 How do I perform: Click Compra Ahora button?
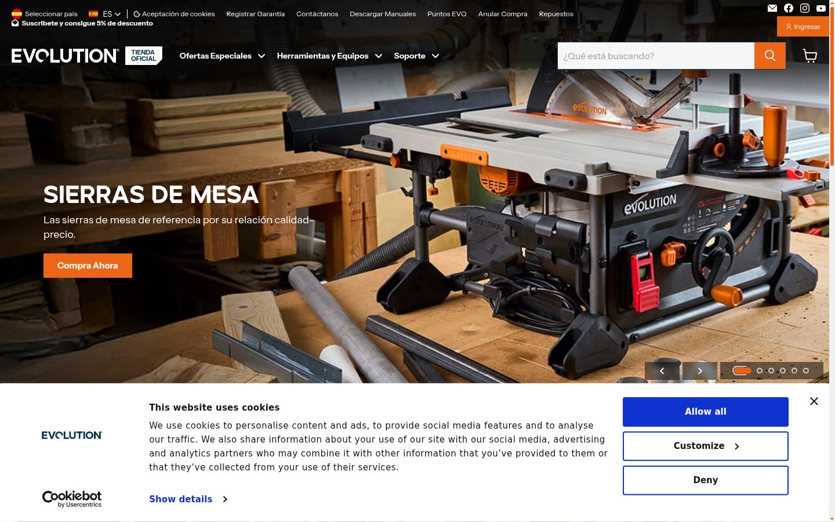pyautogui.click(x=88, y=266)
